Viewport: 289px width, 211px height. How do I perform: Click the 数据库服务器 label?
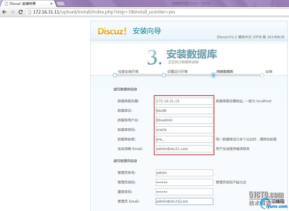click(x=128, y=101)
